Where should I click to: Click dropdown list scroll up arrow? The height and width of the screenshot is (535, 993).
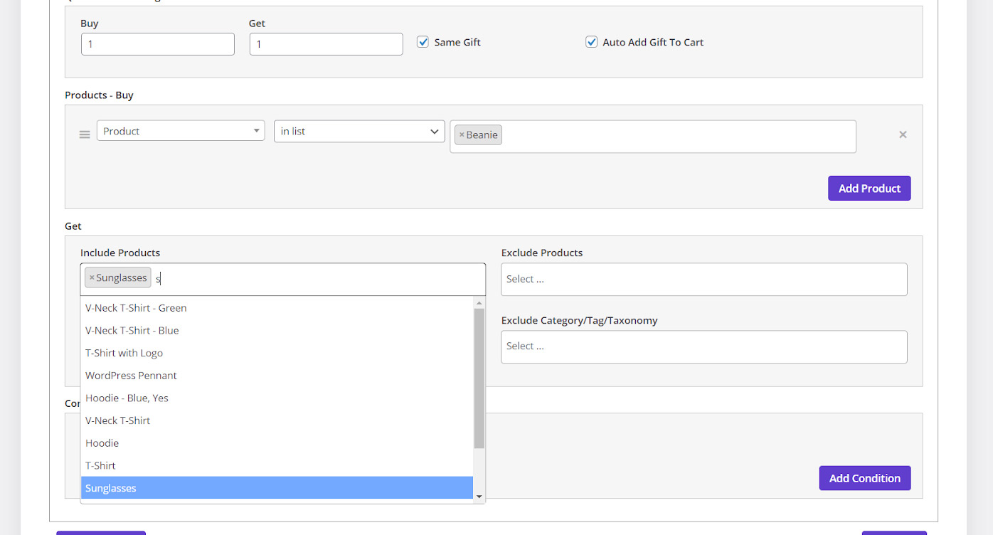[x=479, y=303]
